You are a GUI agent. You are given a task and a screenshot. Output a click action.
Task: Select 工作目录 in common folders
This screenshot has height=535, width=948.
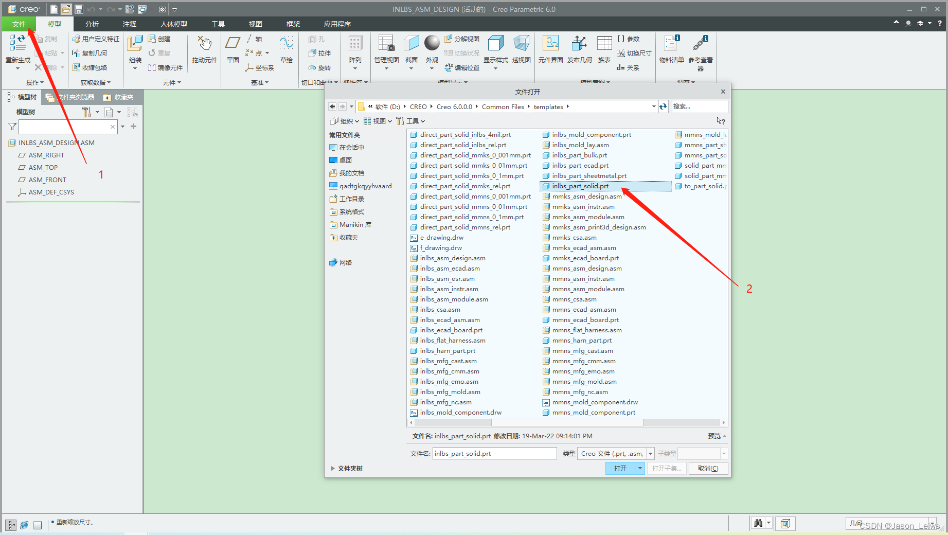pos(347,199)
